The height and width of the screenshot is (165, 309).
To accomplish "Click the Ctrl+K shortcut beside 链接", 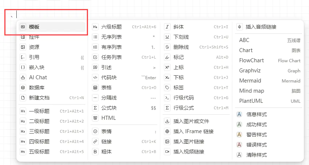I will click(149, 141).
